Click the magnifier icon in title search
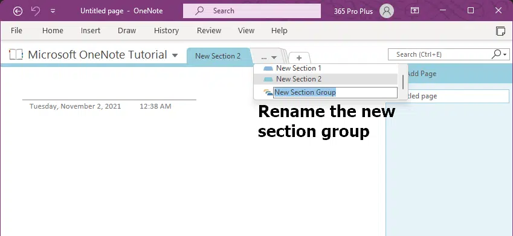Image resolution: width=513 pixels, height=236 pixels. click(x=199, y=11)
